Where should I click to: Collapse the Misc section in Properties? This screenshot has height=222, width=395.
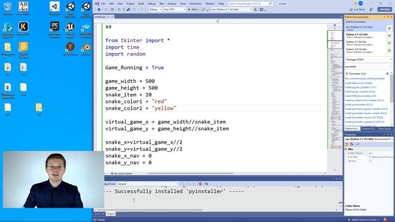pyautogui.click(x=346, y=149)
